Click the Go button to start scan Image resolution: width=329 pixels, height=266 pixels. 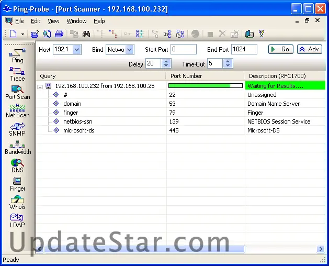(x=281, y=49)
